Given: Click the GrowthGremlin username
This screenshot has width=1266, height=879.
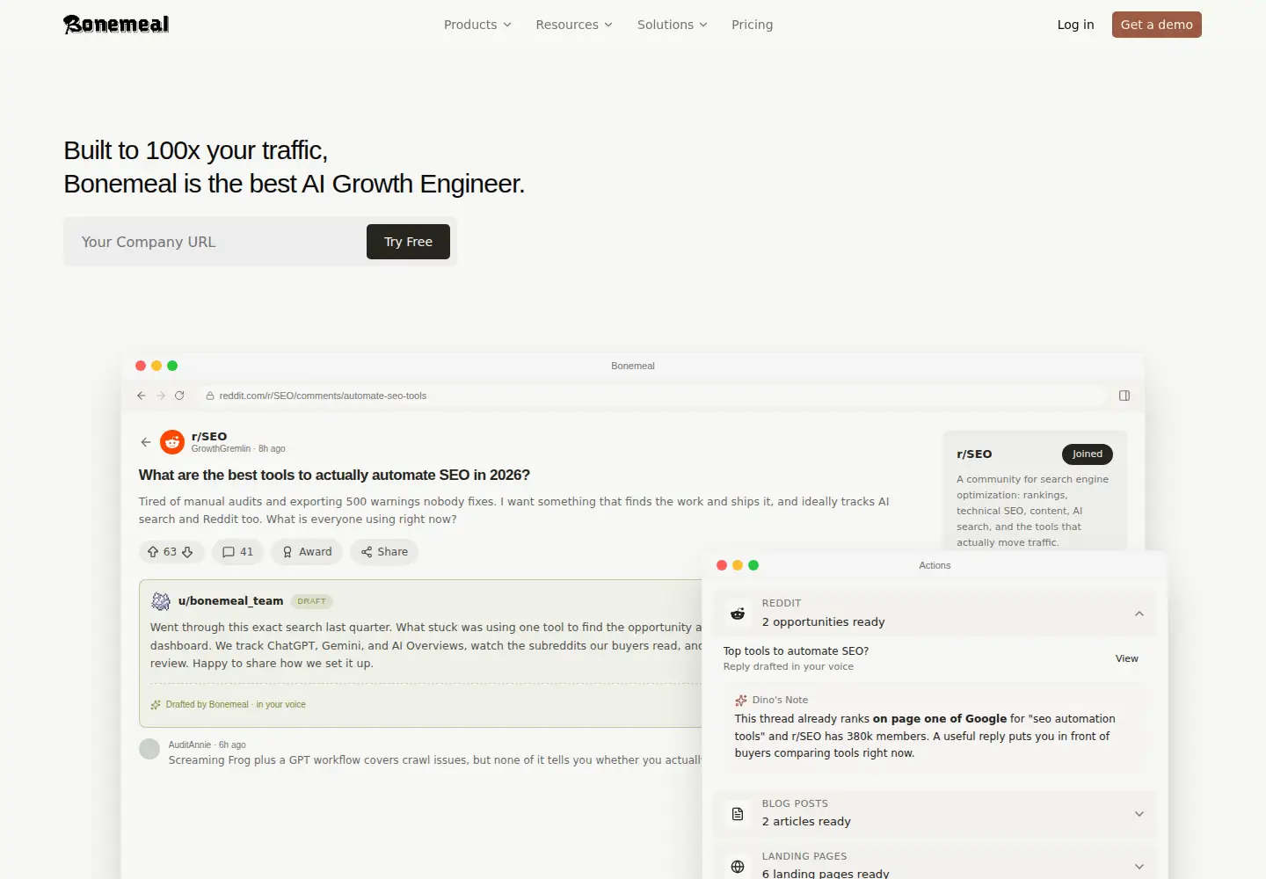Looking at the screenshot, I should click(x=221, y=448).
